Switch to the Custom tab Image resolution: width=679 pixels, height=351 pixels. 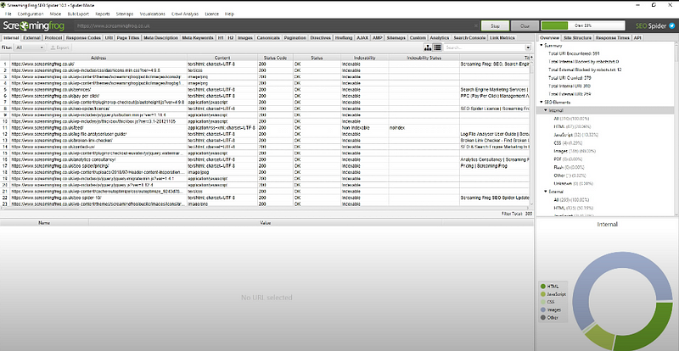pyautogui.click(x=418, y=38)
